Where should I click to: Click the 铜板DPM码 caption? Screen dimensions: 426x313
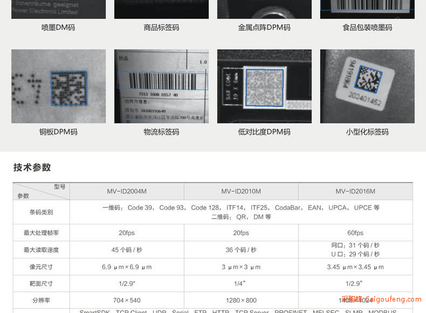coord(58,132)
